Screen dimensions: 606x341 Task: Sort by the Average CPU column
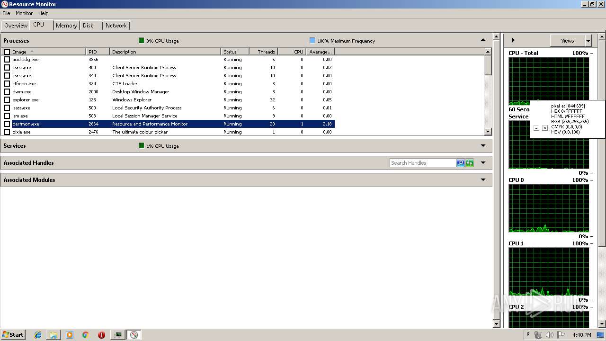coord(321,52)
